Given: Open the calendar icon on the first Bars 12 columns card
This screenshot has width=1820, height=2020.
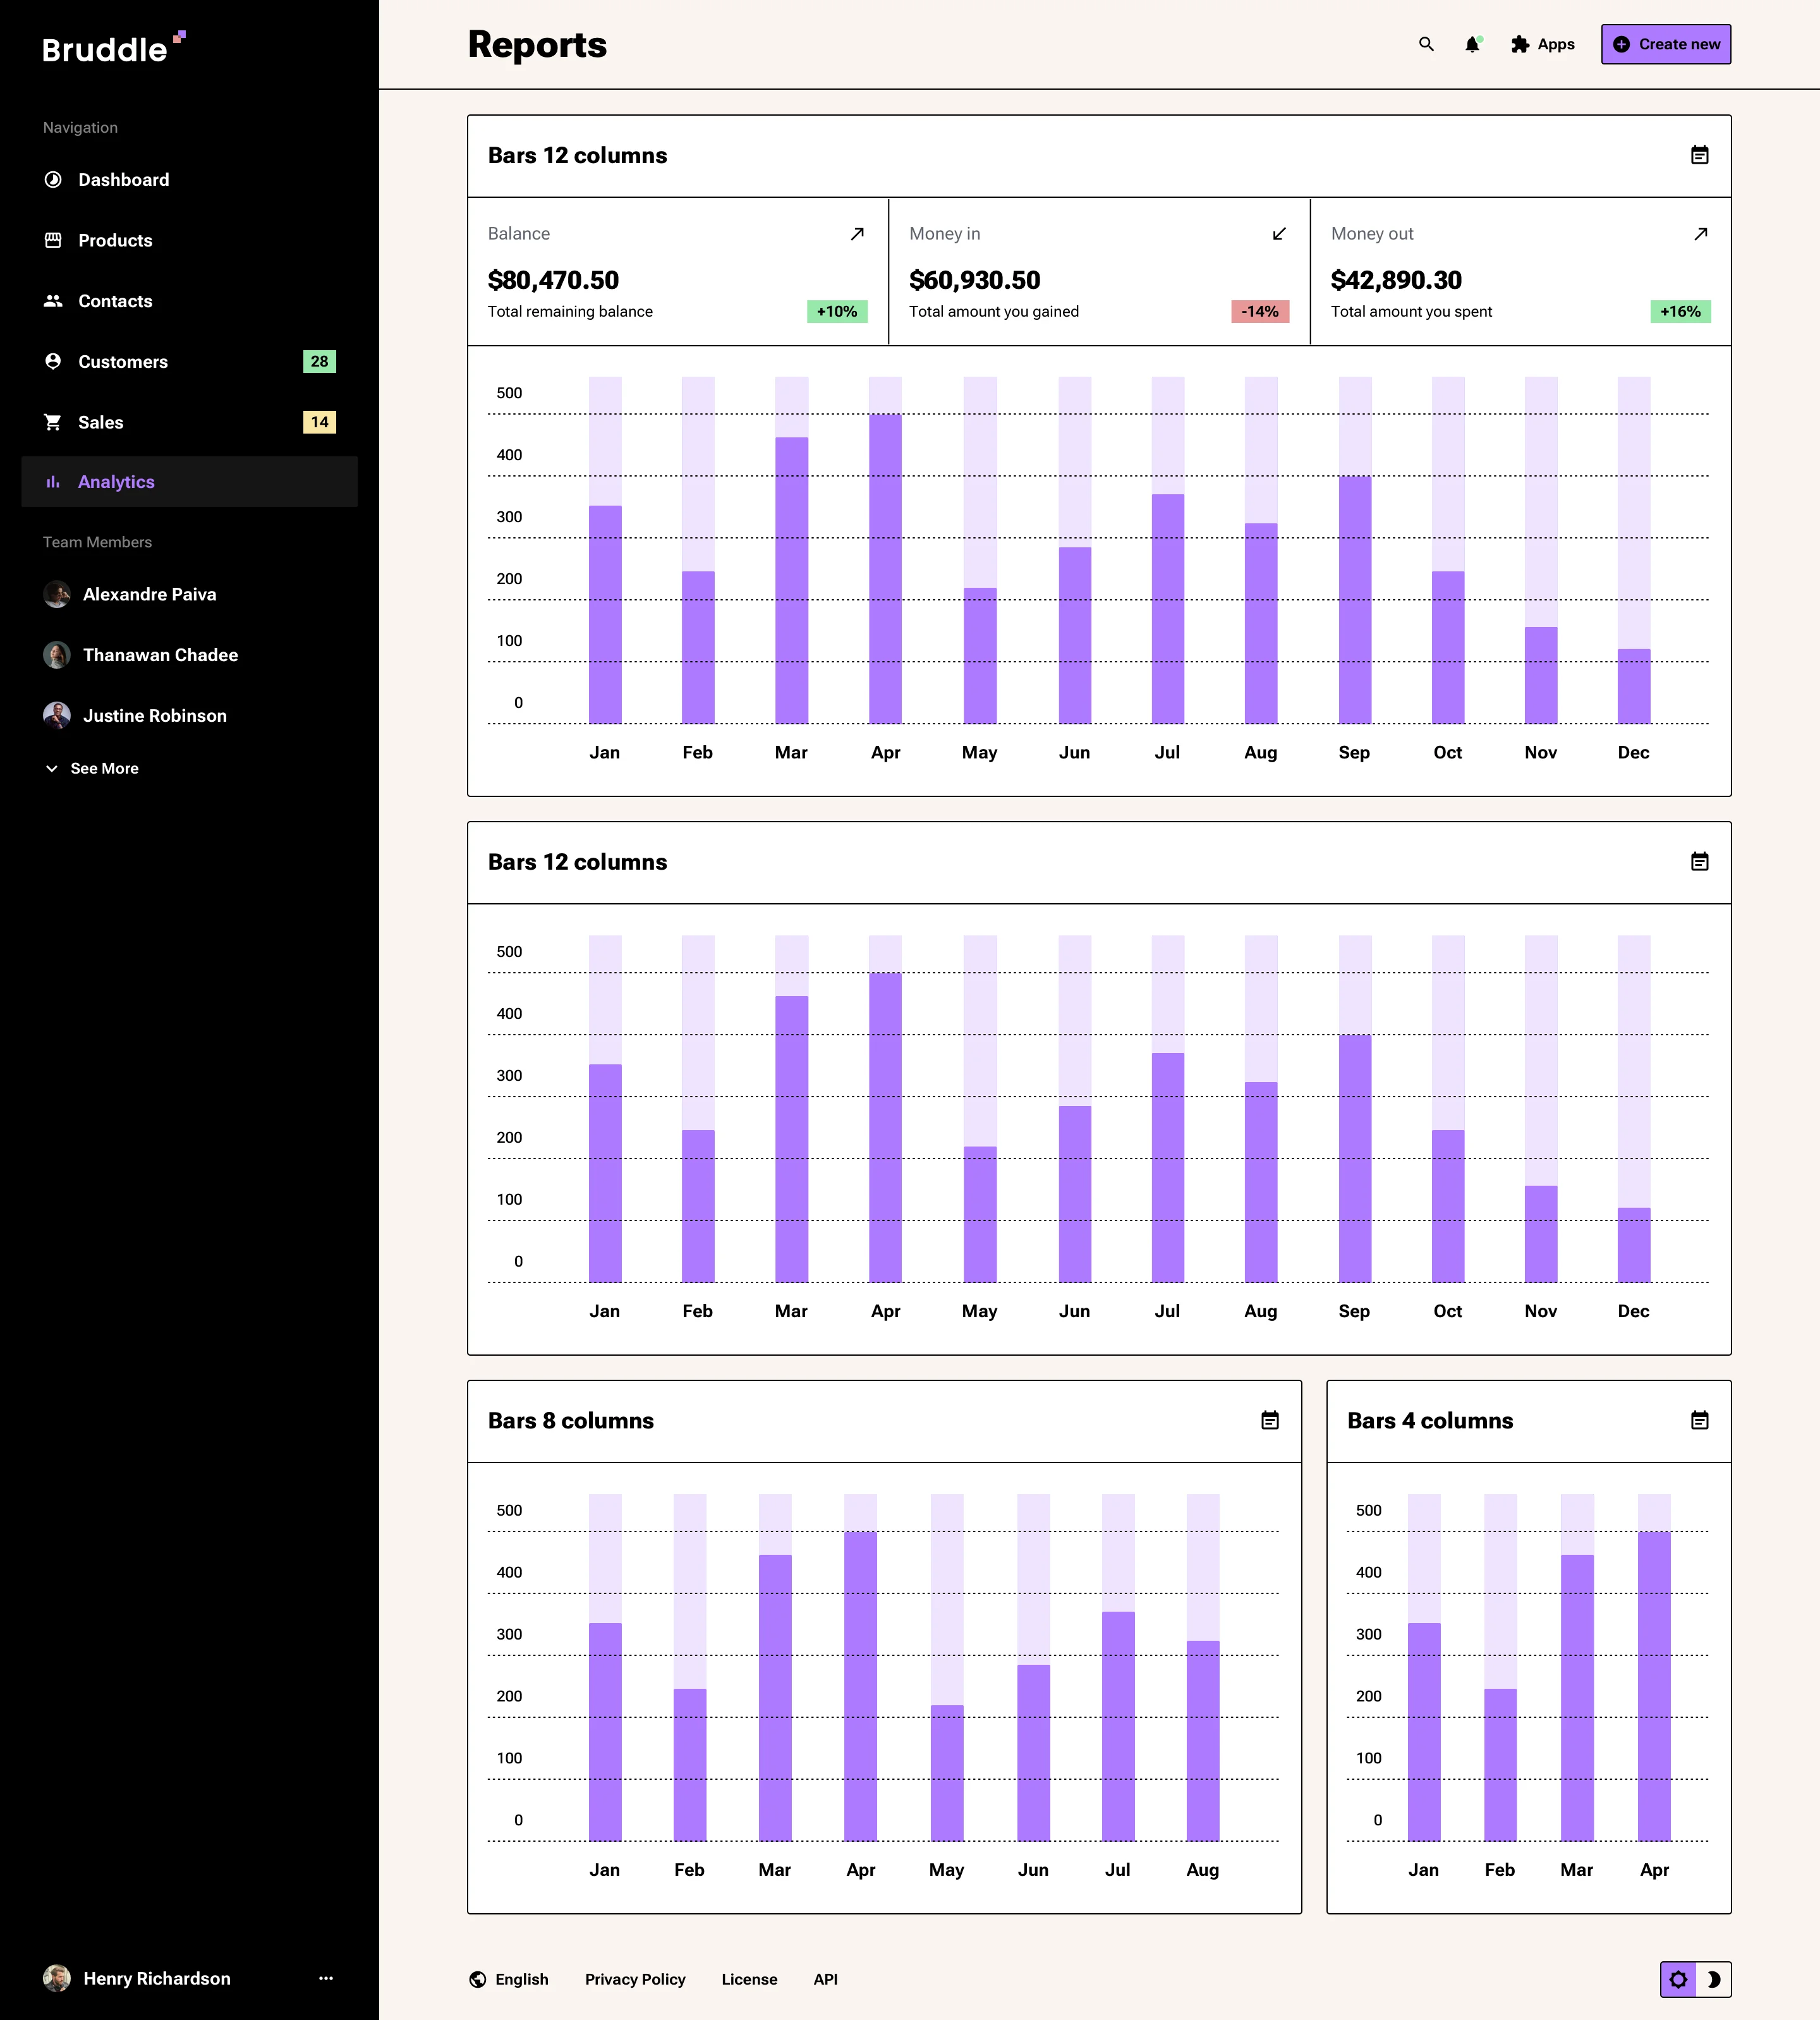Looking at the screenshot, I should tap(1700, 156).
